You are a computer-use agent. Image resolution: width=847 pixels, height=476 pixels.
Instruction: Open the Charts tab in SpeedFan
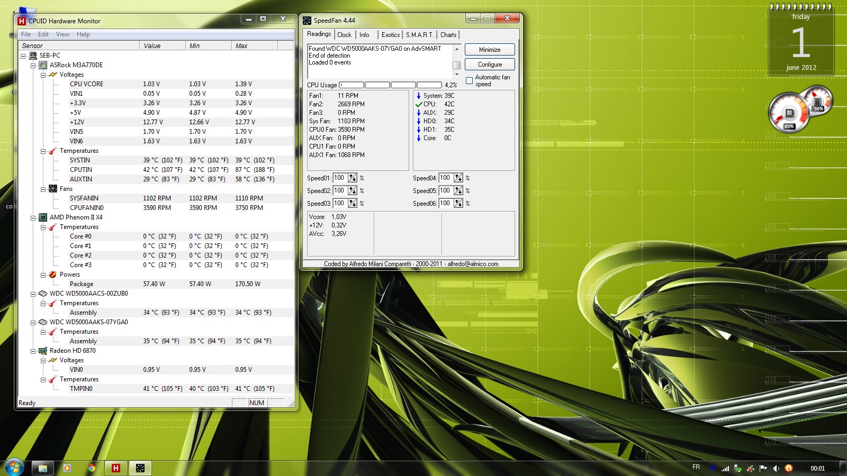click(x=448, y=35)
